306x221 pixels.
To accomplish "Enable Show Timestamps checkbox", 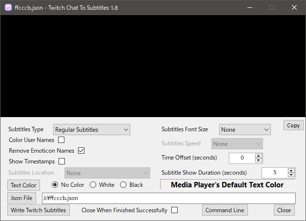I will click(x=61, y=161).
